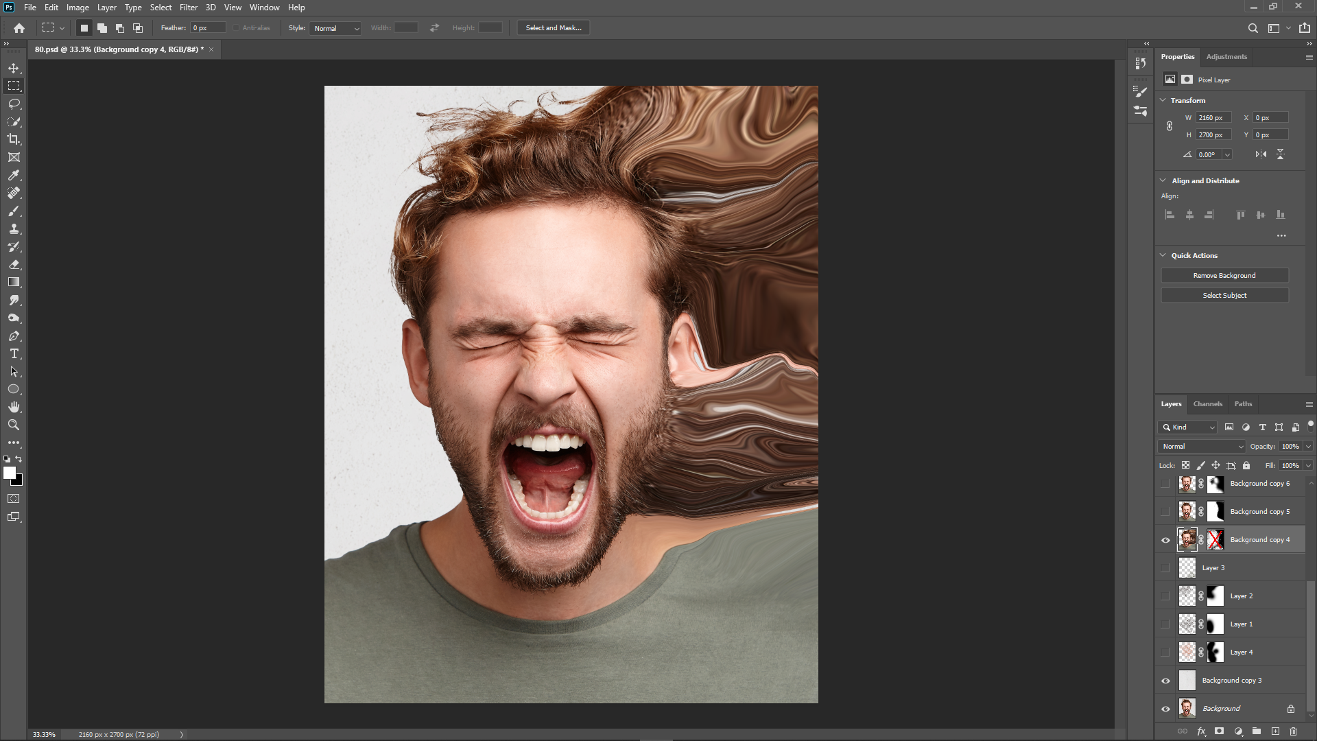Open the rotation angle dropdown

point(1227,154)
